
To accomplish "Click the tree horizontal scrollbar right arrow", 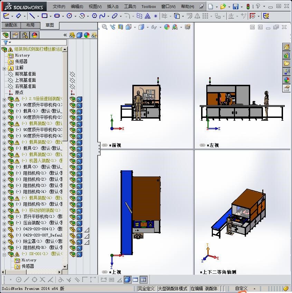I will click(x=59, y=272).
